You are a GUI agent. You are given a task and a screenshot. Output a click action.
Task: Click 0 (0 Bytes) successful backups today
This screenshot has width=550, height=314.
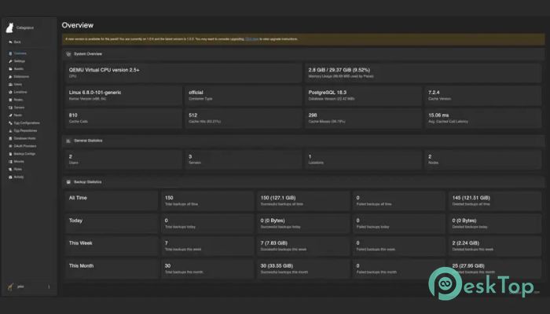[x=303, y=224]
